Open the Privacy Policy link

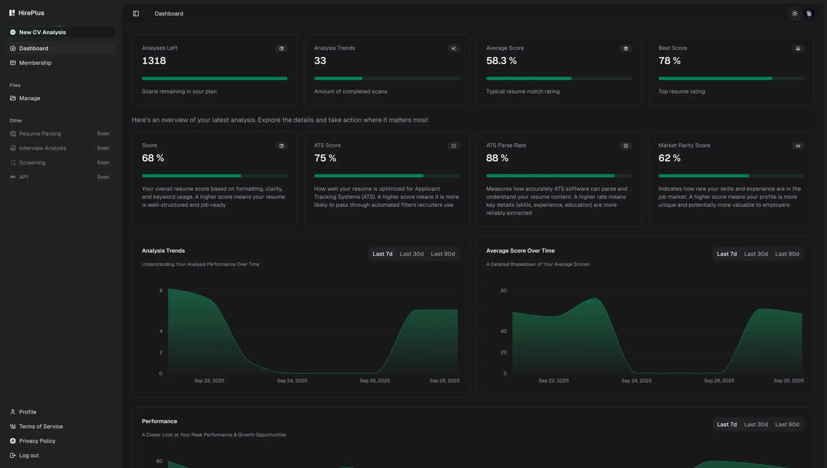click(x=37, y=441)
